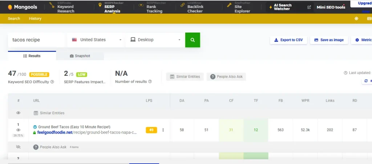372x164 pixels.
Task: Open the United States location dropdown
Action: pos(96,40)
